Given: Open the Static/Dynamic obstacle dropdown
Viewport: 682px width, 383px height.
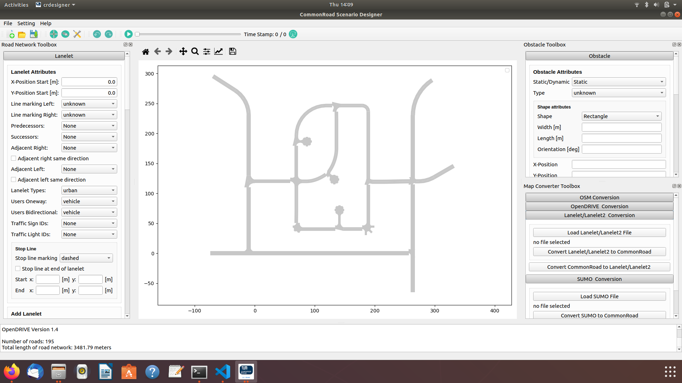Looking at the screenshot, I should 618,82.
